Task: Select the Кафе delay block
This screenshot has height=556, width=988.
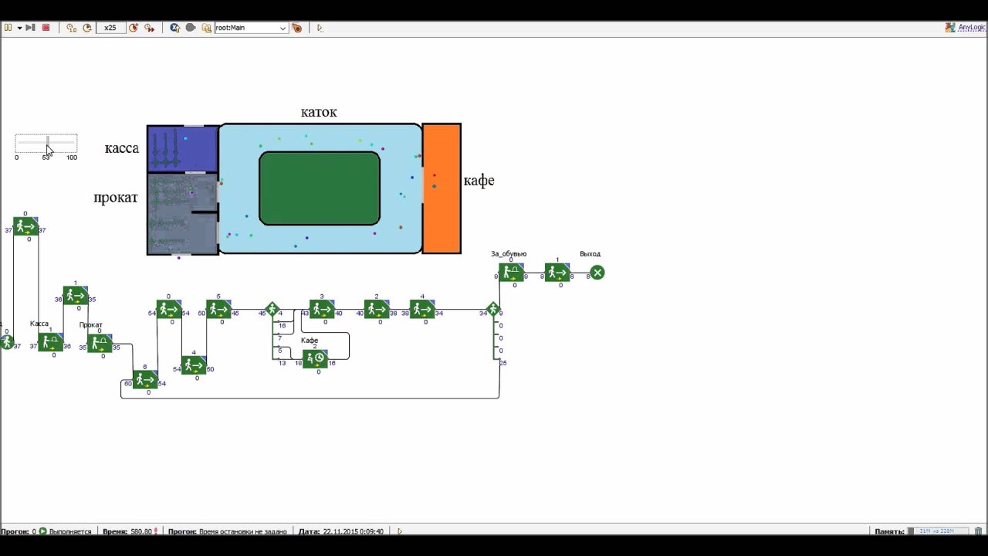Action: (315, 359)
